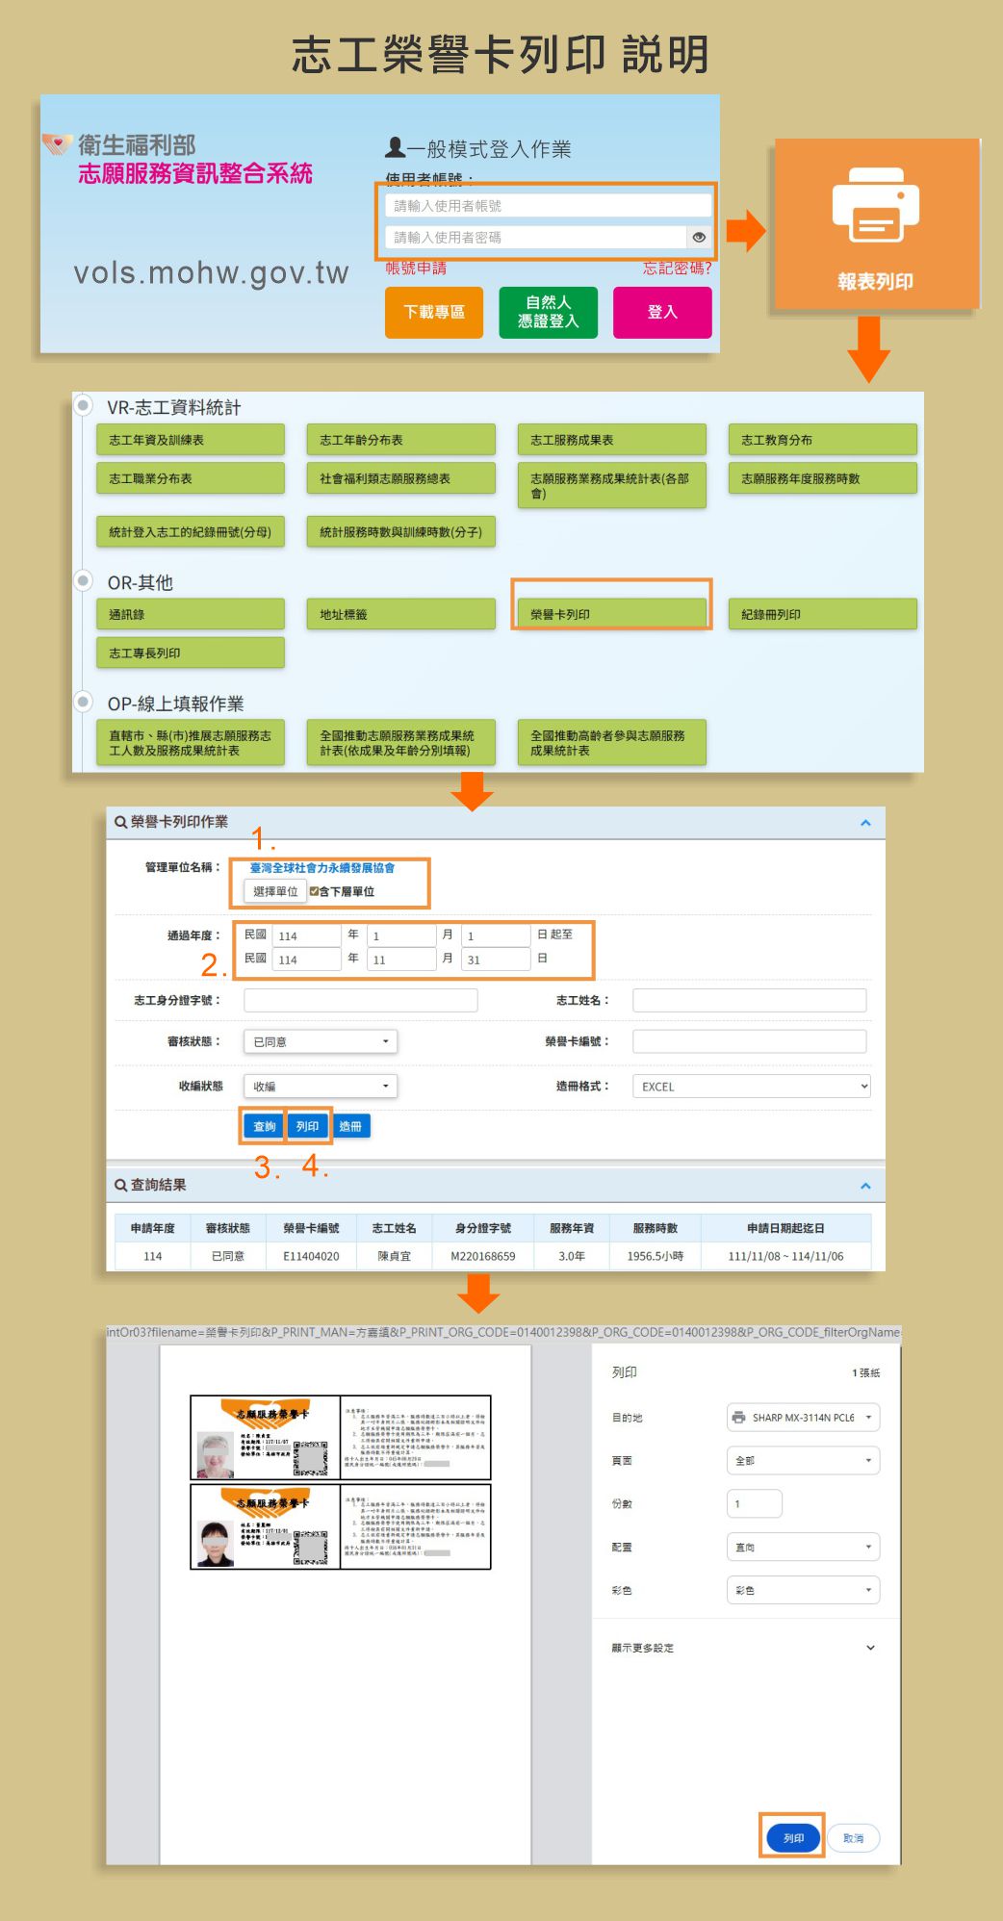Collapse the 查詢結果 panel chevron

point(865,1186)
